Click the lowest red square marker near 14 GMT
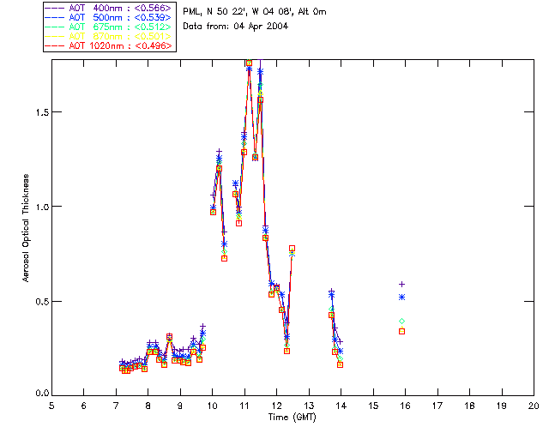Screen dimensions: 549x439 pyautogui.click(x=340, y=364)
